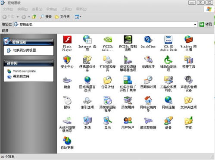Open 电源选项 power icon
Viewport: 215px width, 160px height.
click(148, 60)
